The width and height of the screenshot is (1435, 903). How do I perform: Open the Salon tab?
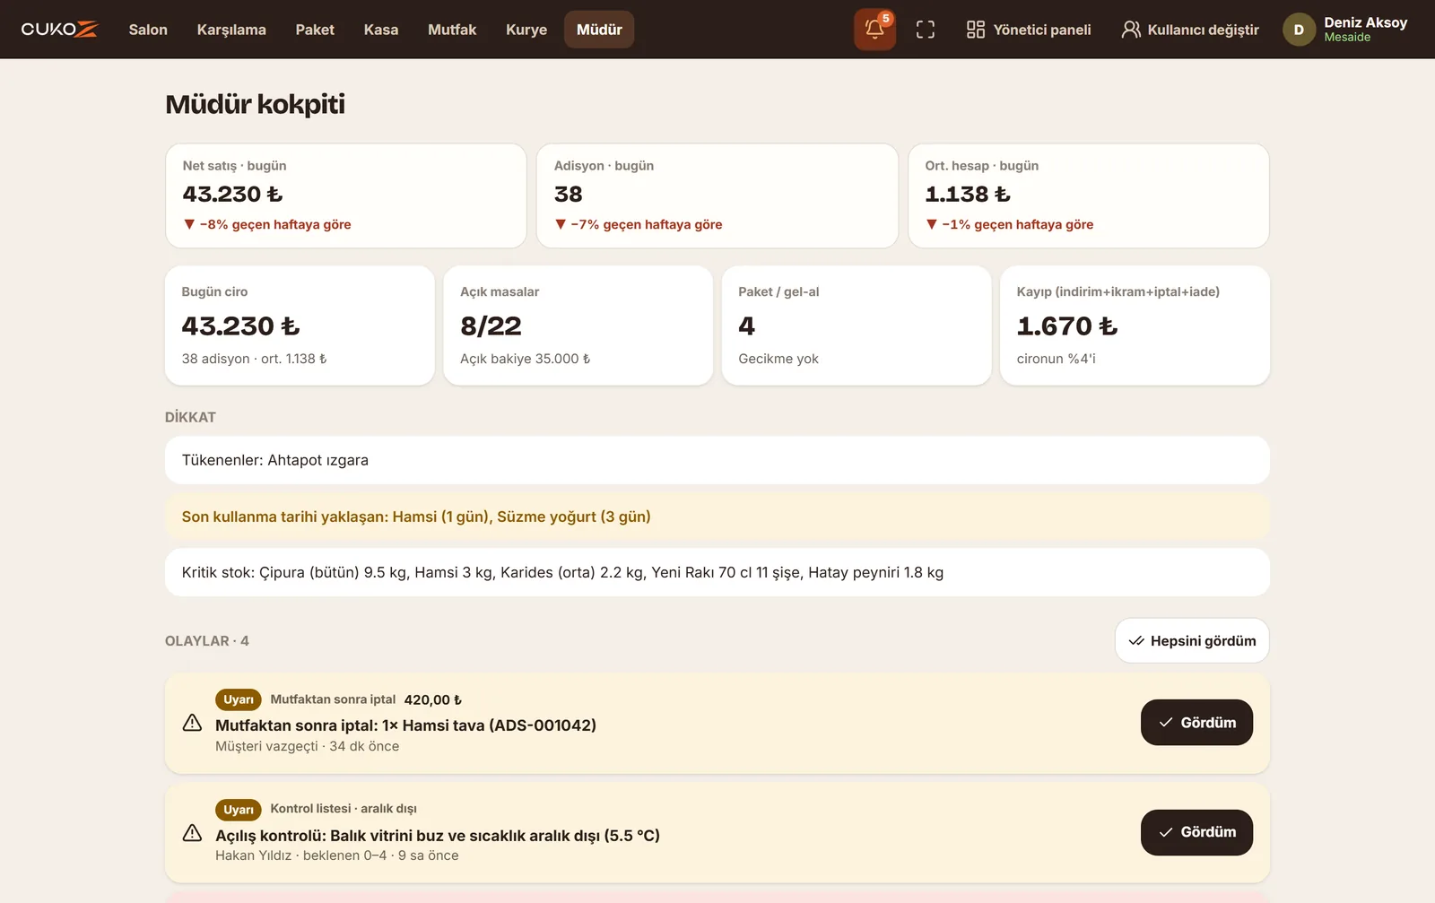pos(148,30)
